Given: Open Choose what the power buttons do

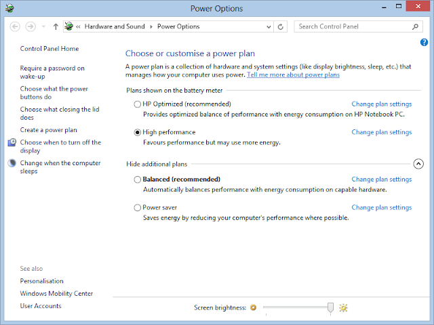Looking at the screenshot, I should [x=54, y=93].
